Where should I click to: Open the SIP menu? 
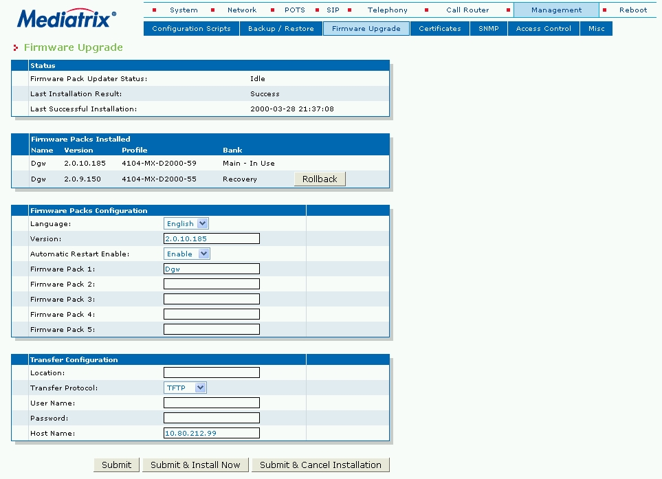coord(333,10)
